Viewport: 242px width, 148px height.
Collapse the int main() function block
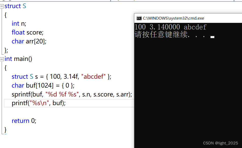(x=2, y=59)
